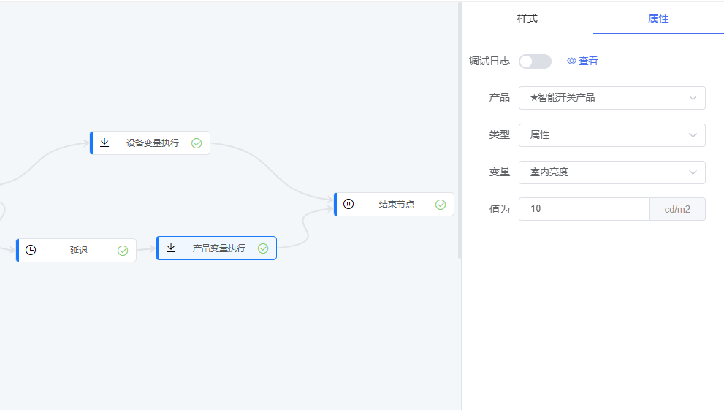Viewport: 724px width, 410px height.
Task: Open the 产品 dropdown showing ★智能开关产品
Action: click(611, 98)
